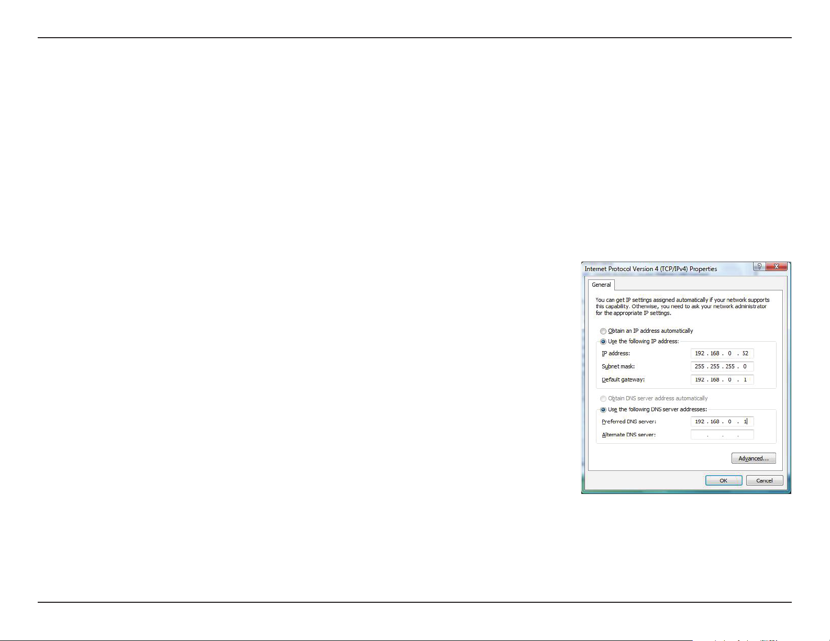Click the Preferred DNS server label
Viewport: 830px width, 641px height.
(629, 421)
